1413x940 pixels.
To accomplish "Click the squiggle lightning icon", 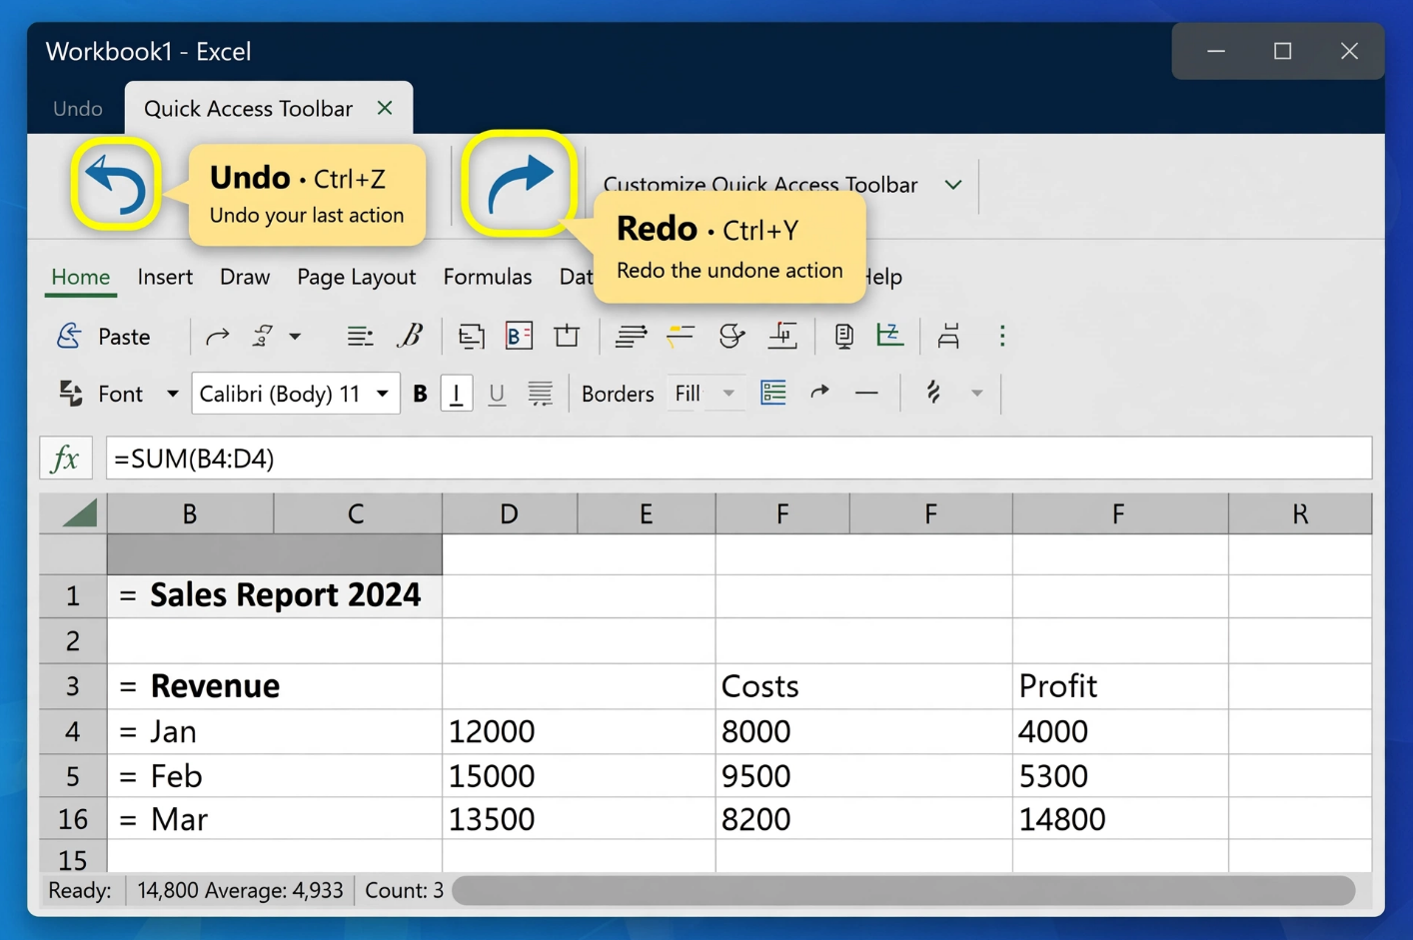I will pyautogui.click(x=933, y=393).
